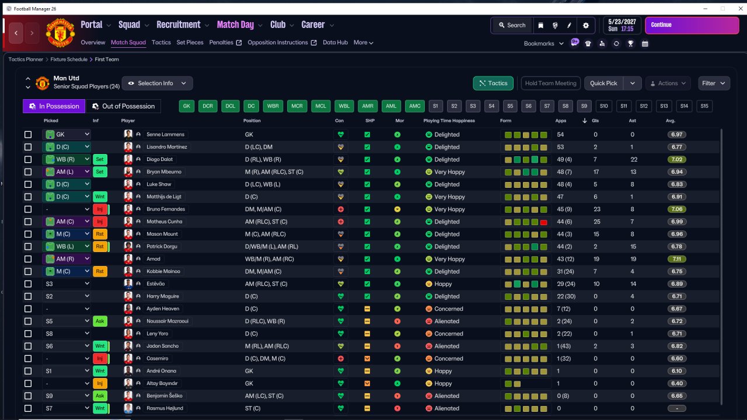Open the Filter dropdown
The height and width of the screenshot is (420, 747).
[714, 83]
